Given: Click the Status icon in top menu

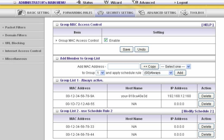Looking at the screenshot, I should coord(79,2).
